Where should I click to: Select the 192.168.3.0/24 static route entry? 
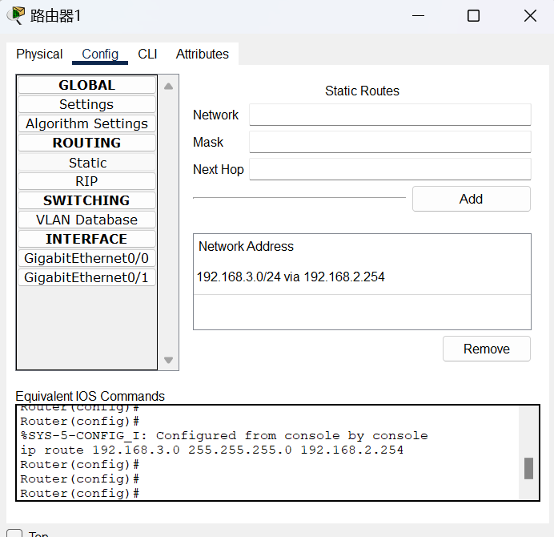(x=291, y=277)
